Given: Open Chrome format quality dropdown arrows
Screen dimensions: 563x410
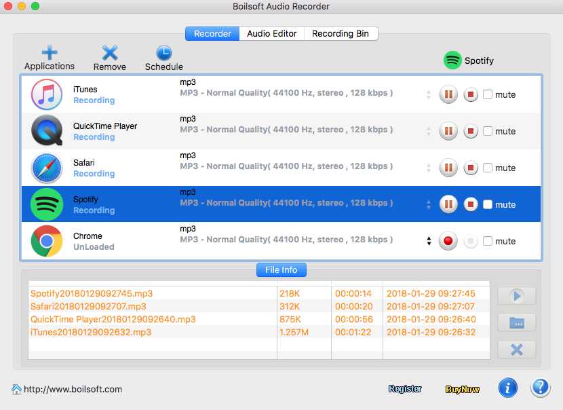Looking at the screenshot, I should point(429,241).
